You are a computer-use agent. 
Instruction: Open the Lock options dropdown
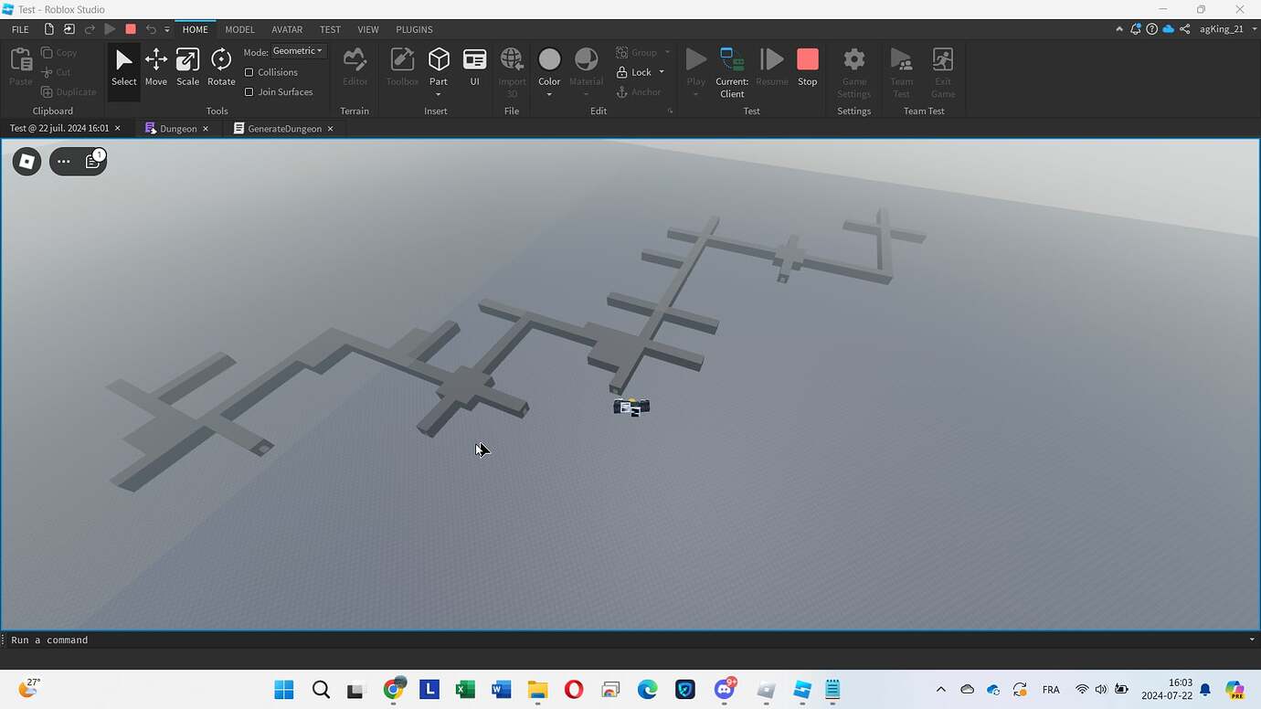tap(662, 72)
